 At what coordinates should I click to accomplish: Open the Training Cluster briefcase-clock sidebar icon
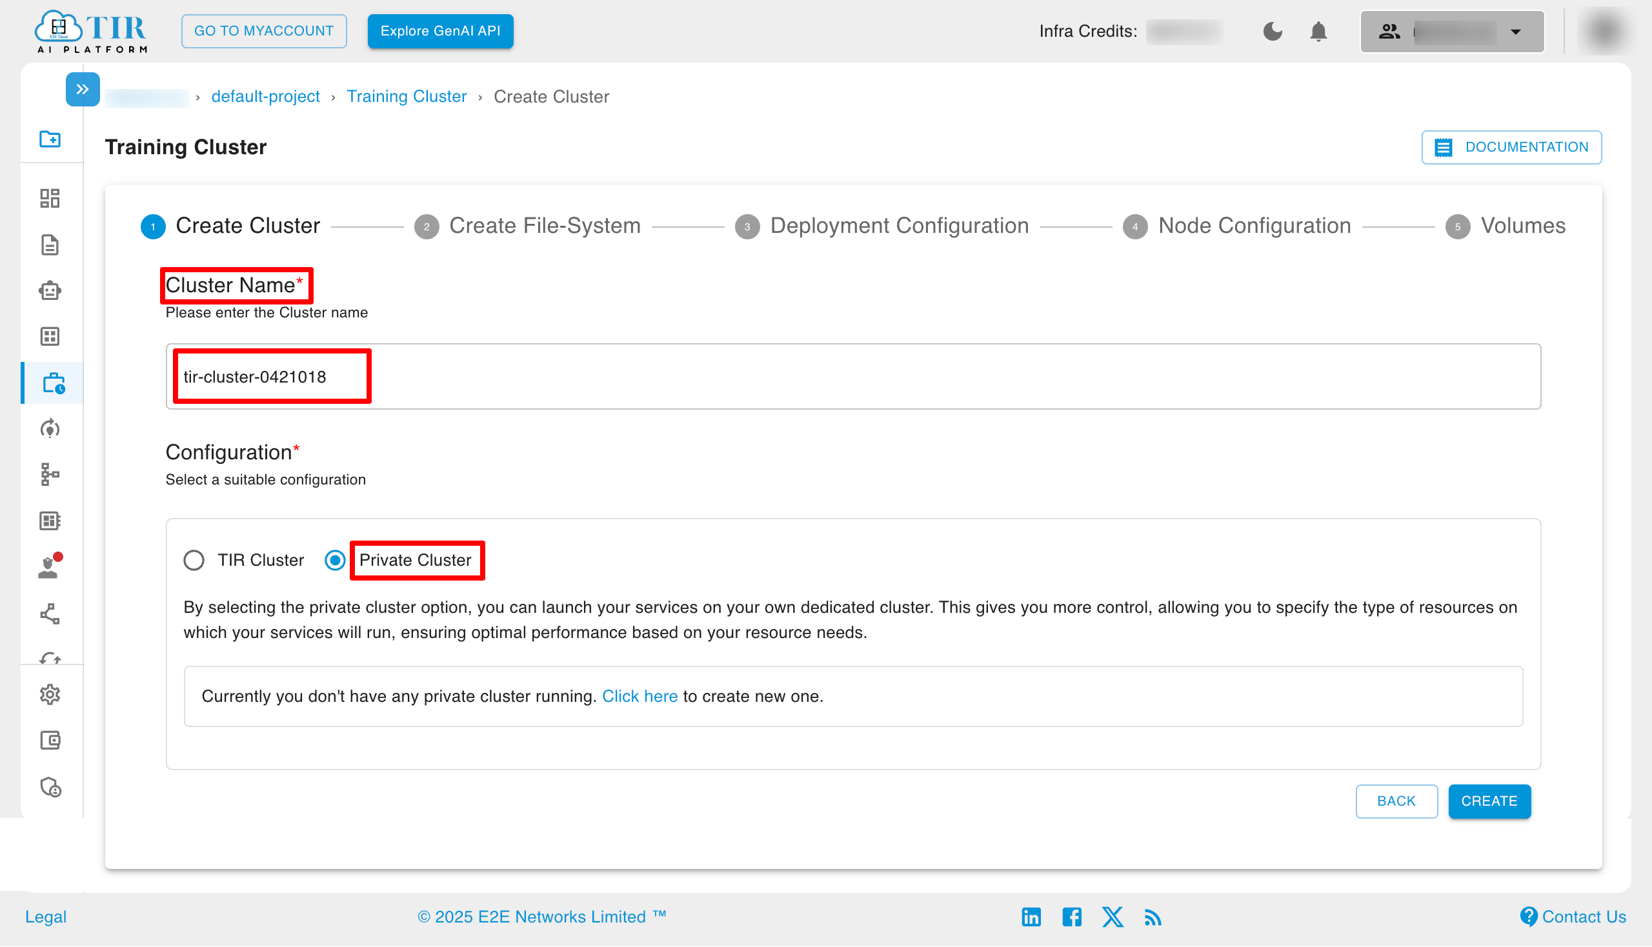coord(54,383)
